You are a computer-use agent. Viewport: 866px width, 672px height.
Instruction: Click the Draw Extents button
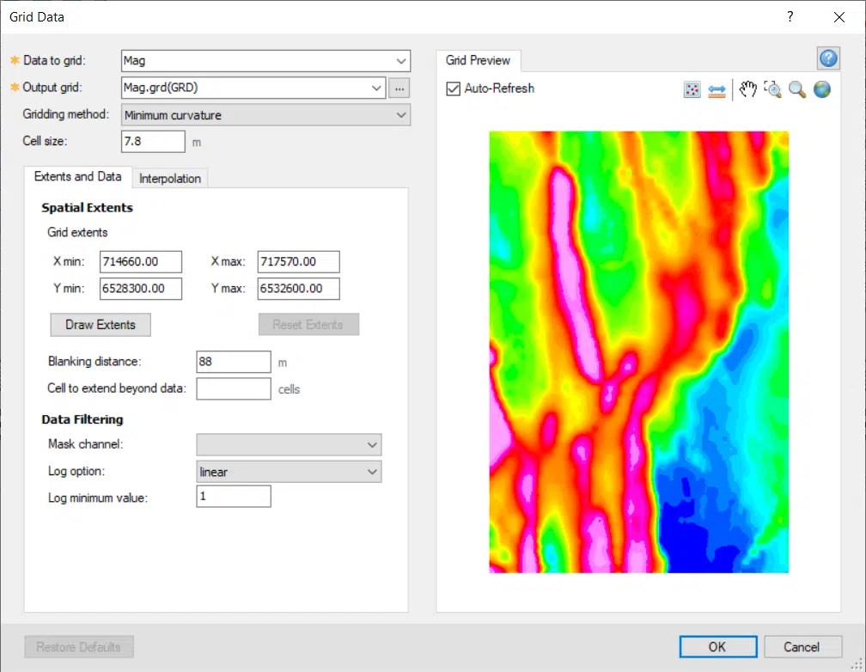click(100, 325)
